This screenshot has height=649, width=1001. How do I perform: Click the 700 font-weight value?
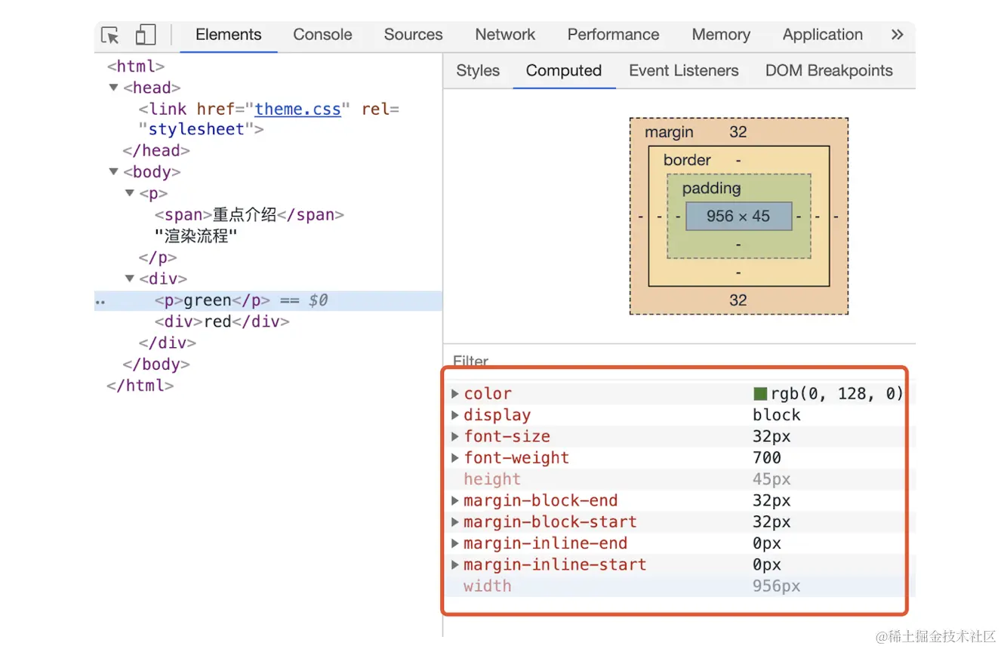click(x=767, y=457)
